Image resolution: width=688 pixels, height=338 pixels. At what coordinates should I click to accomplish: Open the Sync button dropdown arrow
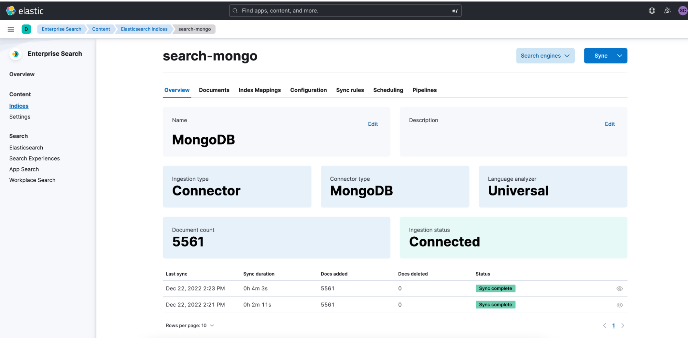coord(620,56)
